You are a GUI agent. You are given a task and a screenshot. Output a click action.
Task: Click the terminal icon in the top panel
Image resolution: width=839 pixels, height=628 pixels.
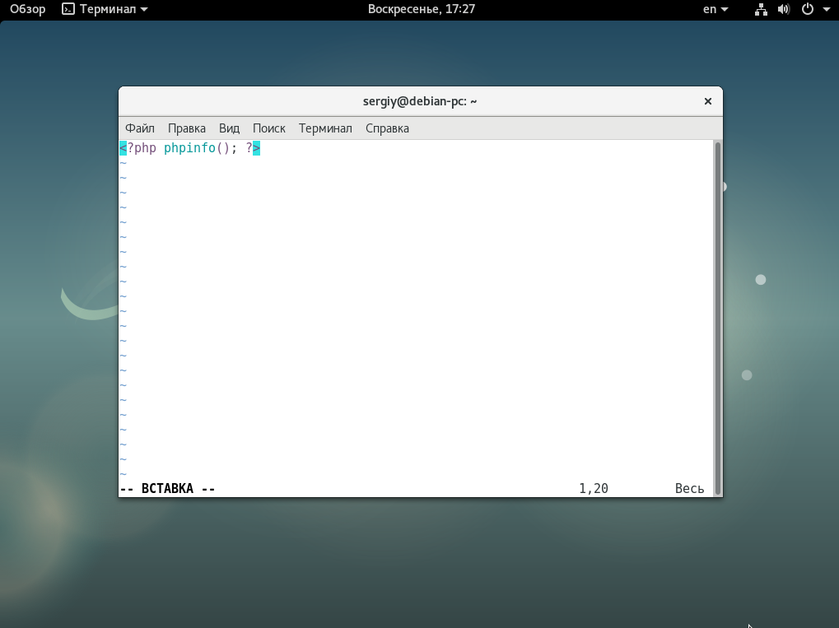[68, 9]
